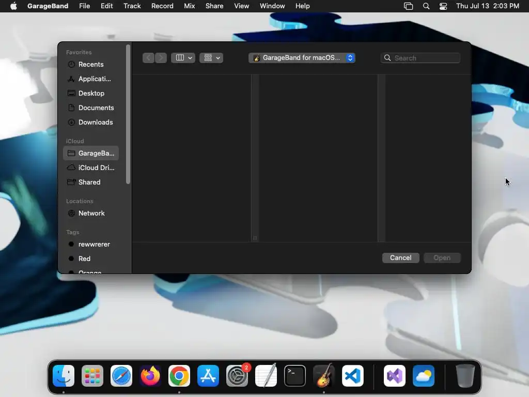Open the Mix menu

pyautogui.click(x=189, y=6)
